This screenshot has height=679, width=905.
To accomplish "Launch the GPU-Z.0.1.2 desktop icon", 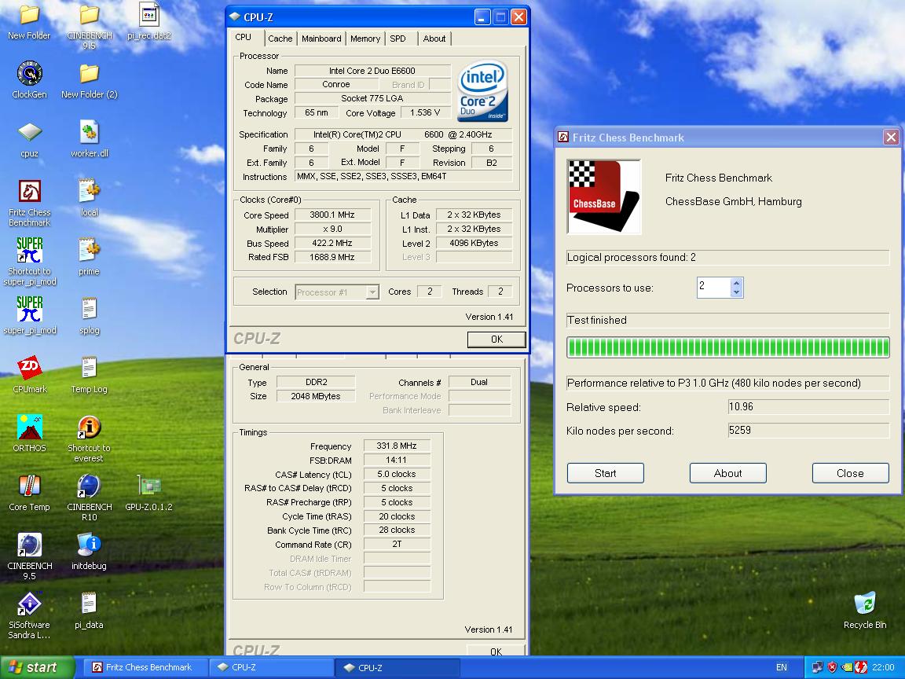I will 149,493.
